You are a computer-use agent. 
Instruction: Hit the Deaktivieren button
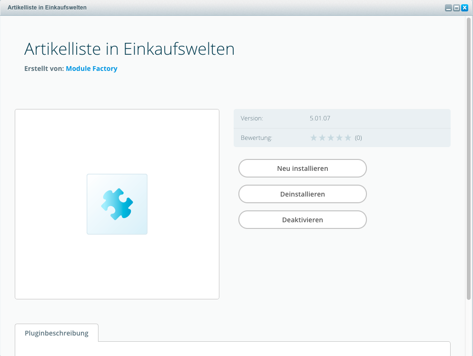[x=303, y=220]
